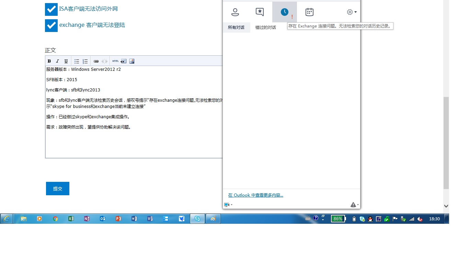Select the All Conversations tab (所有对话)

pyautogui.click(x=236, y=27)
